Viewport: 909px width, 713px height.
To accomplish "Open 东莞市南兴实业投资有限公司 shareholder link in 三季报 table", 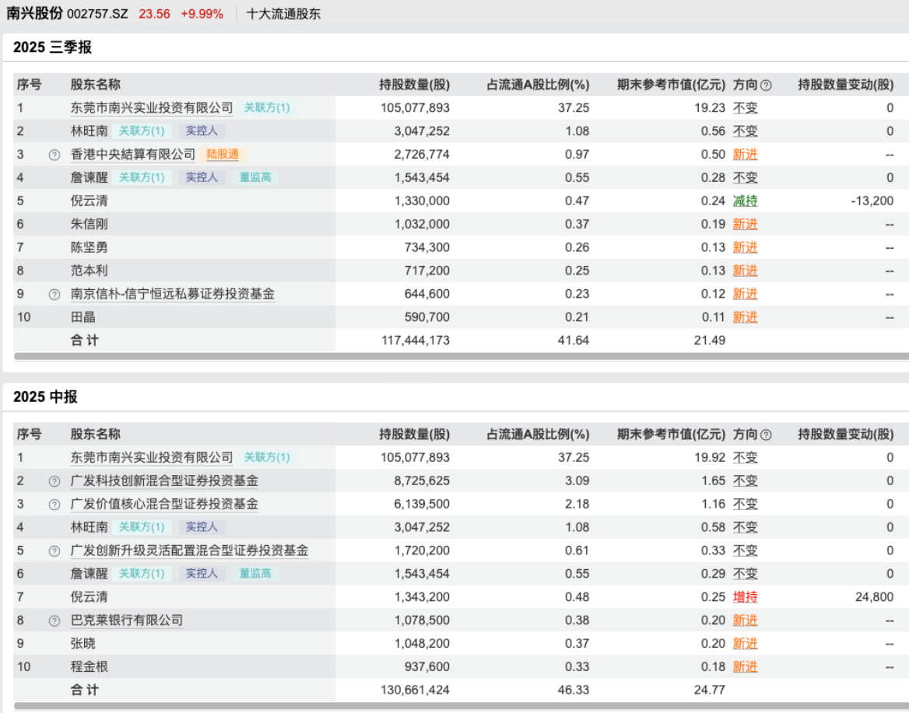I will 152,108.
